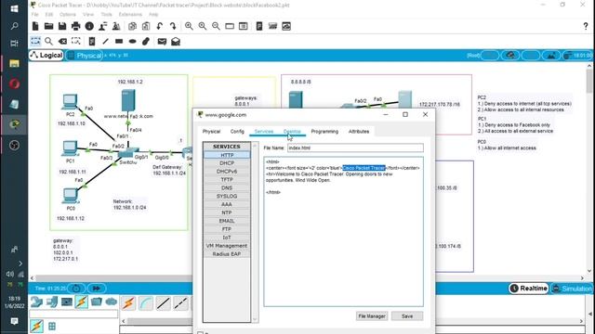Image resolution: width=595 pixels, height=334 pixels.
Task: Open the Help question mark icon
Action: coord(586,26)
